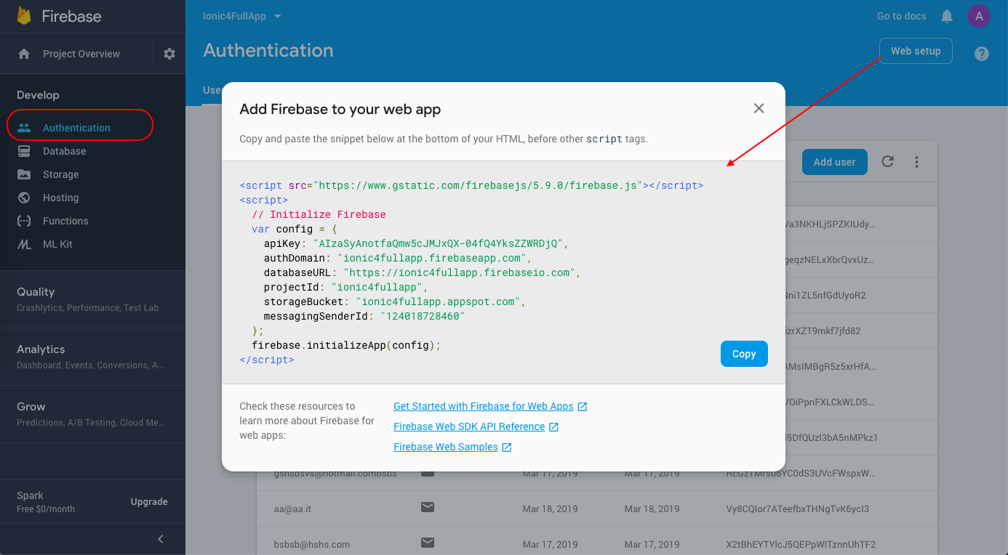Open the Project Overview home icon
Viewport: 1008px width, 555px height.
[24, 54]
